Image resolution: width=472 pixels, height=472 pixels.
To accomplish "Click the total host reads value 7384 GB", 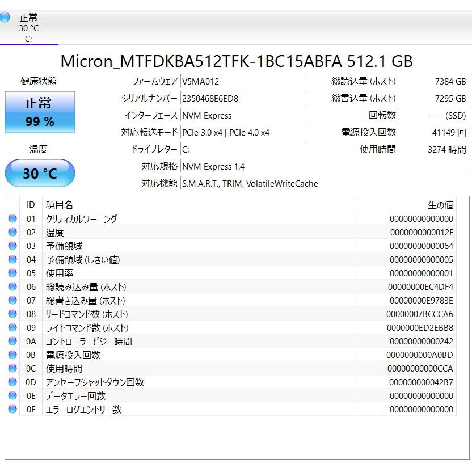I will [434, 82].
